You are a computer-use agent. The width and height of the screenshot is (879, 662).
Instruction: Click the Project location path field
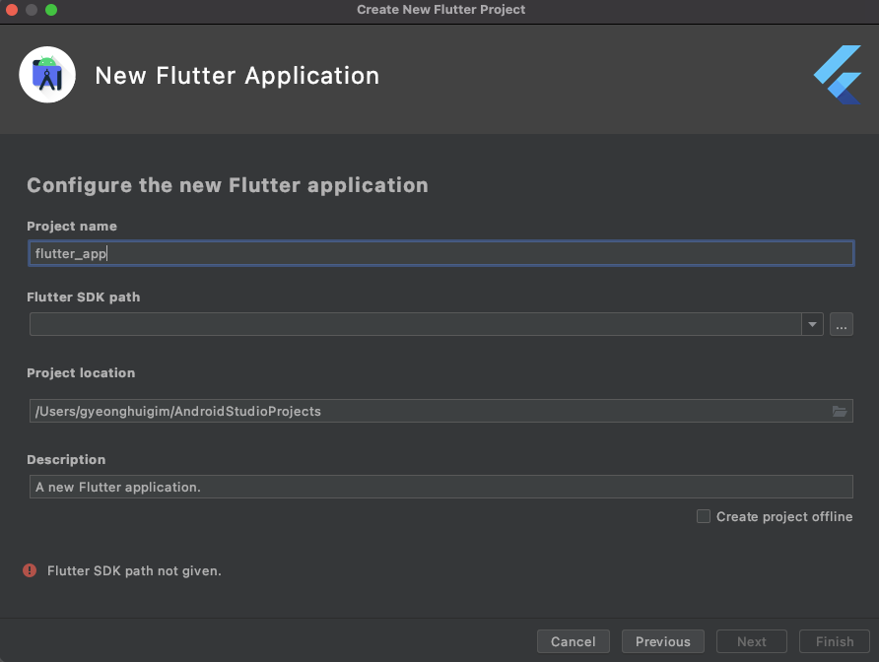click(441, 411)
